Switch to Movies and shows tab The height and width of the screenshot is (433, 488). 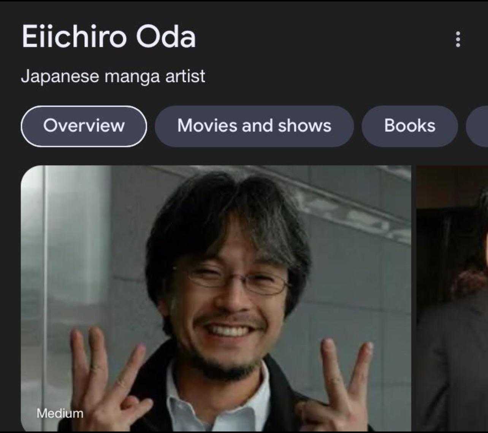point(254,126)
